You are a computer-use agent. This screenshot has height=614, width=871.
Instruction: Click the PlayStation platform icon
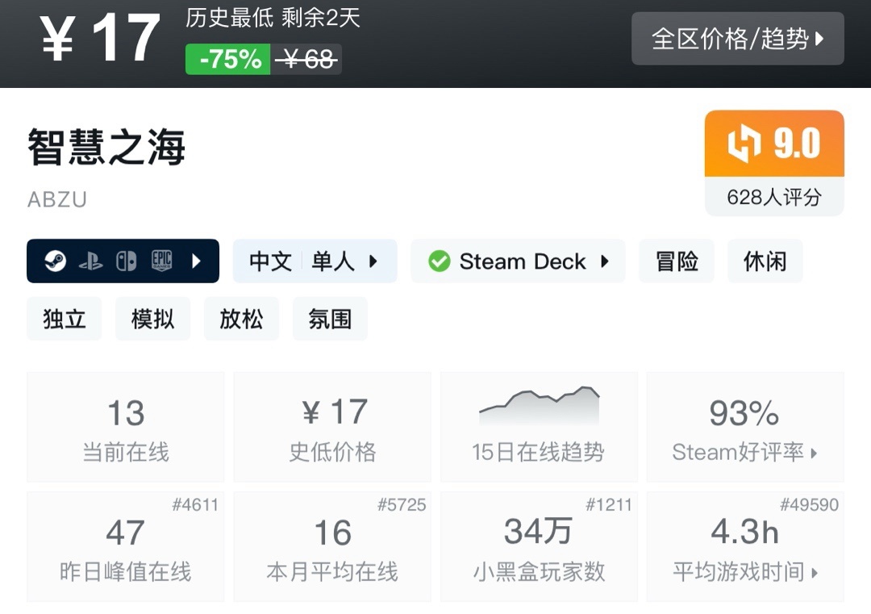(x=90, y=261)
